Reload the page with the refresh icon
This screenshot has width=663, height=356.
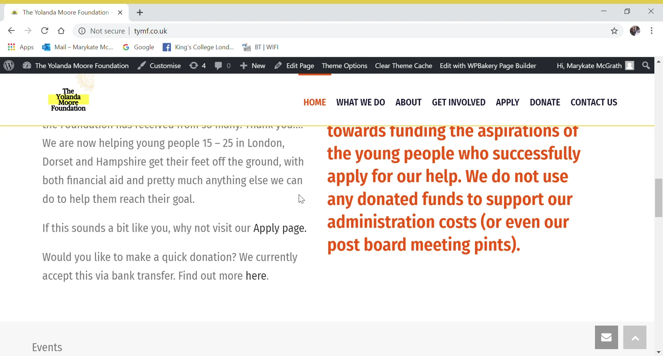pos(45,31)
